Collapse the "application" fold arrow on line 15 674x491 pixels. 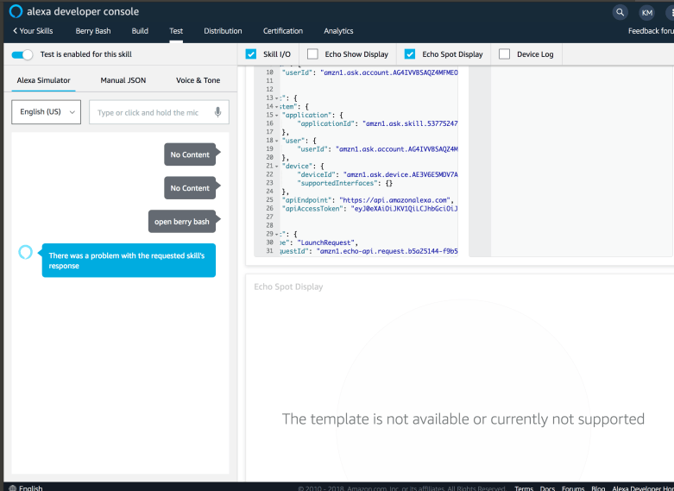tap(276, 116)
